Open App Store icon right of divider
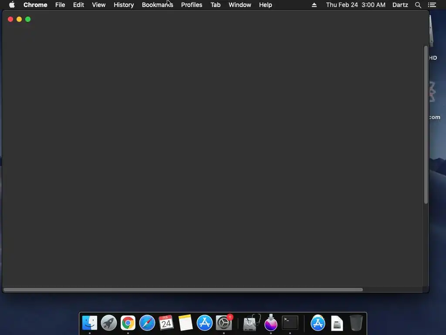This screenshot has height=335, width=446. coord(318,323)
